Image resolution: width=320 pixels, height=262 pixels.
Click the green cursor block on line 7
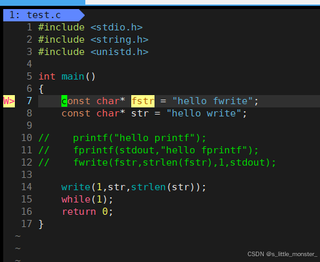[64, 101]
